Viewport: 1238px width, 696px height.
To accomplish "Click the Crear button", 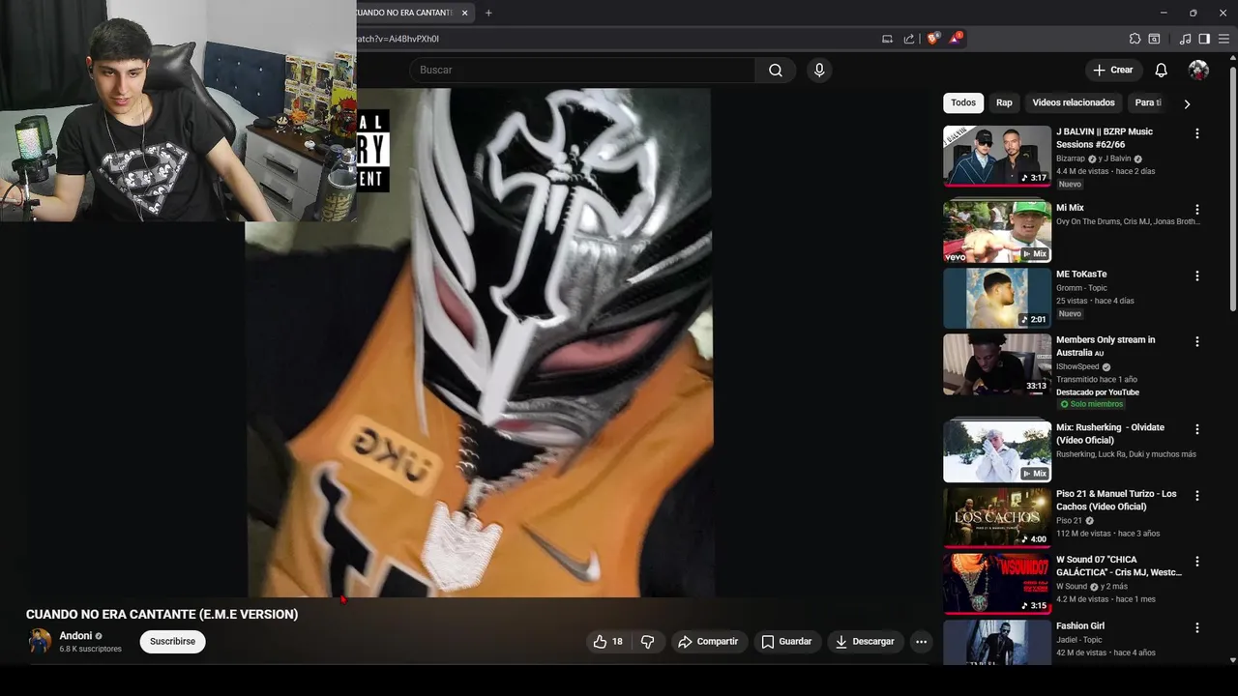I will 1112,70.
